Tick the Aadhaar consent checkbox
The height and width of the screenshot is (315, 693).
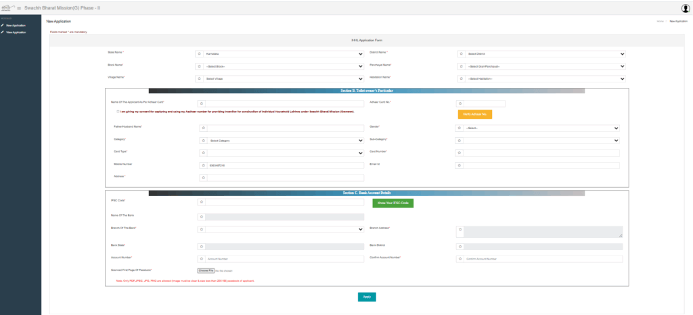click(x=118, y=112)
